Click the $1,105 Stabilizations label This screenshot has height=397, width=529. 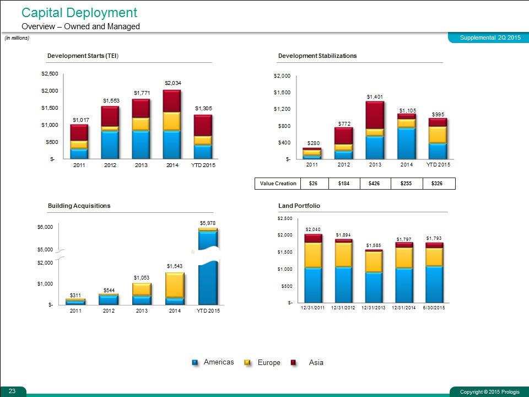(408, 110)
